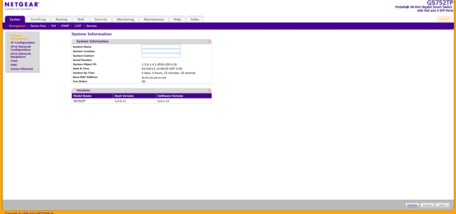Image resolution: width=456 pixels, height=214 pixels.
Task: Click the APPLY button
Action: [x=442, y=205]
